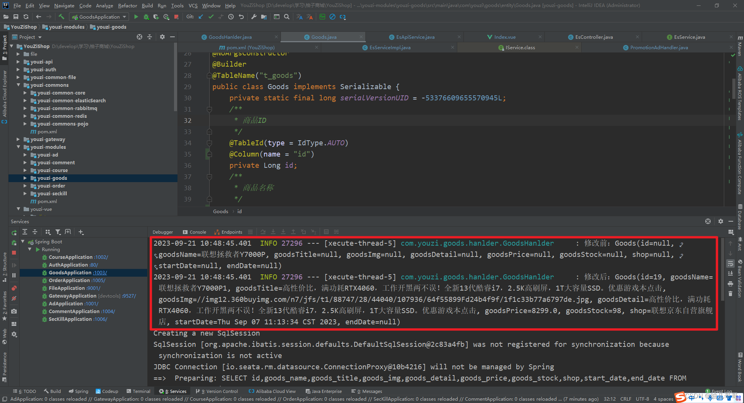Toggle Maven tool window on right stripe
744x403 pixels.
[x=740, y=46]
